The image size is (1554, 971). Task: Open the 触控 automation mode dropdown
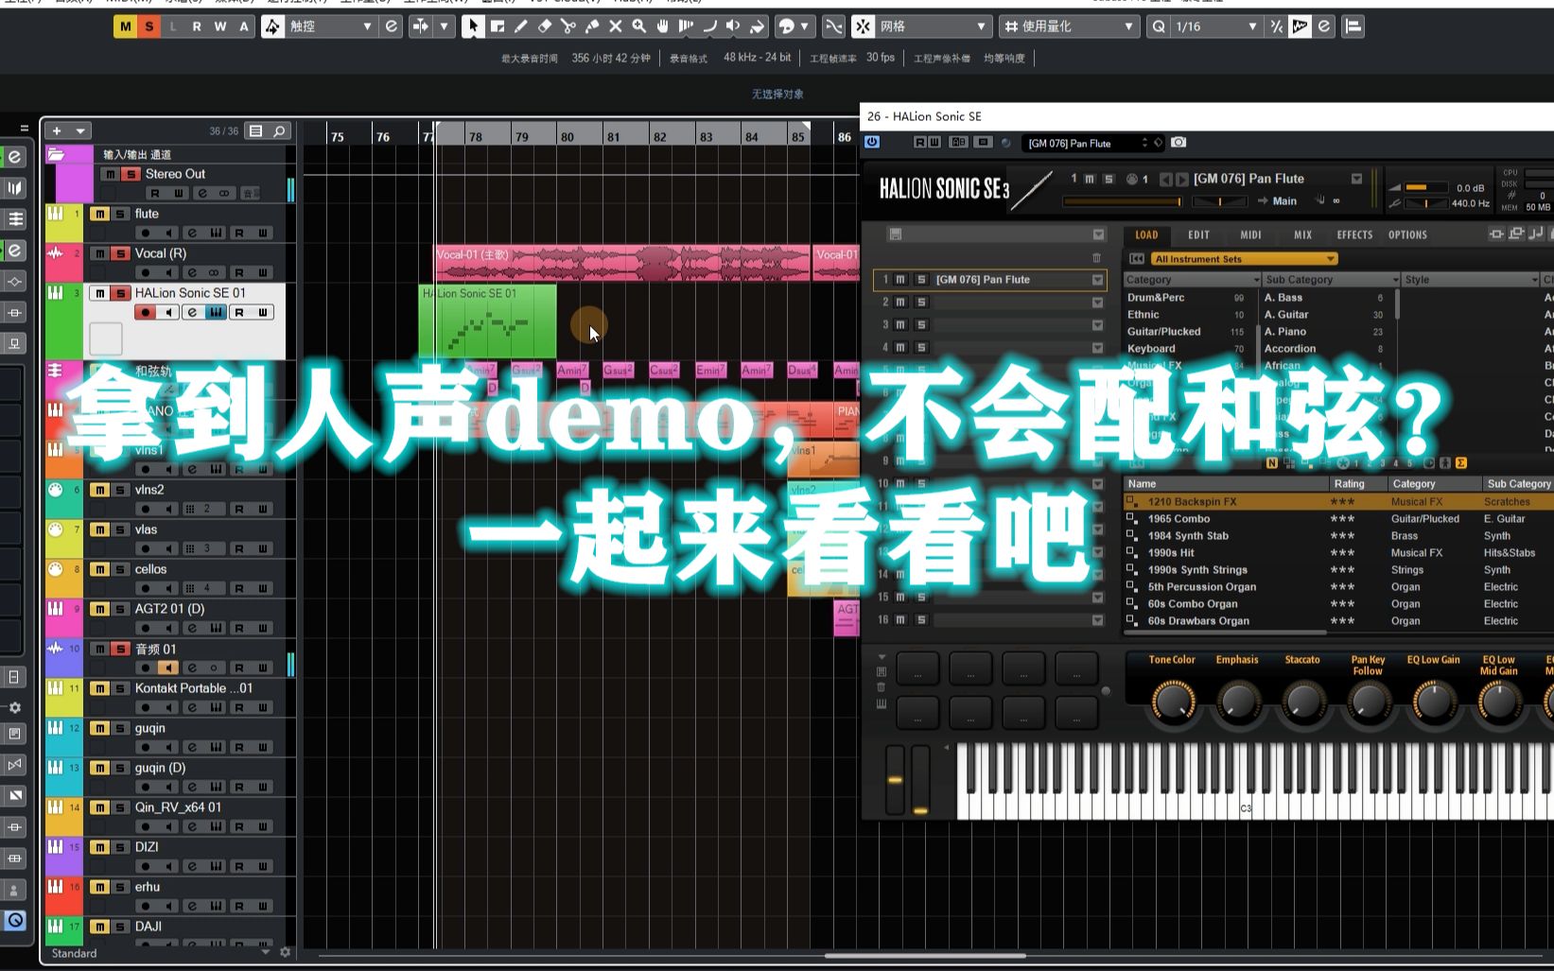pyautogui.click(x=367, y=26)
